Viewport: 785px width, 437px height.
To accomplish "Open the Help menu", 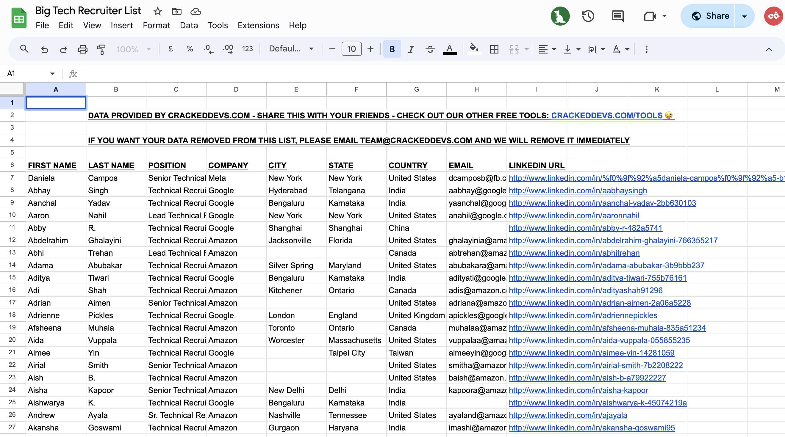I will pos(297,25).
